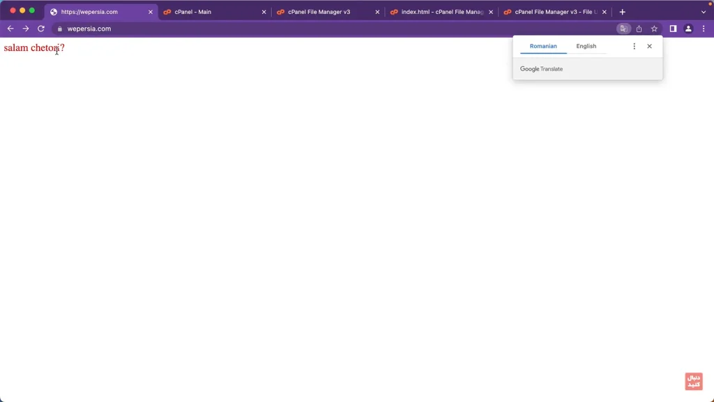Go back to the previous page
Image resolution: width=714 pixels, height=402 pixels.
pos(10,29)
